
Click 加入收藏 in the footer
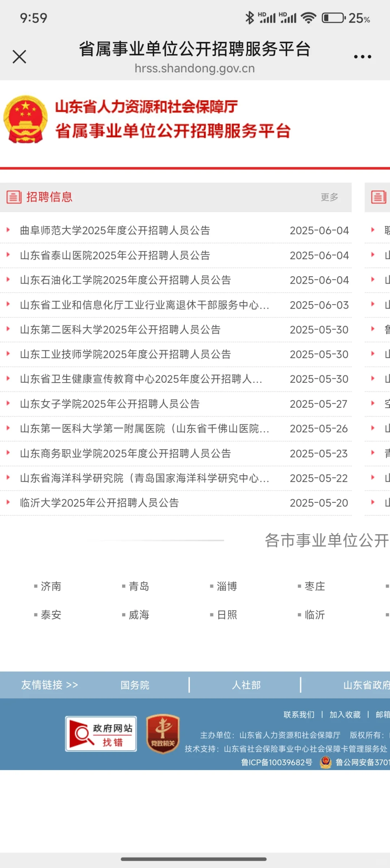345,715
